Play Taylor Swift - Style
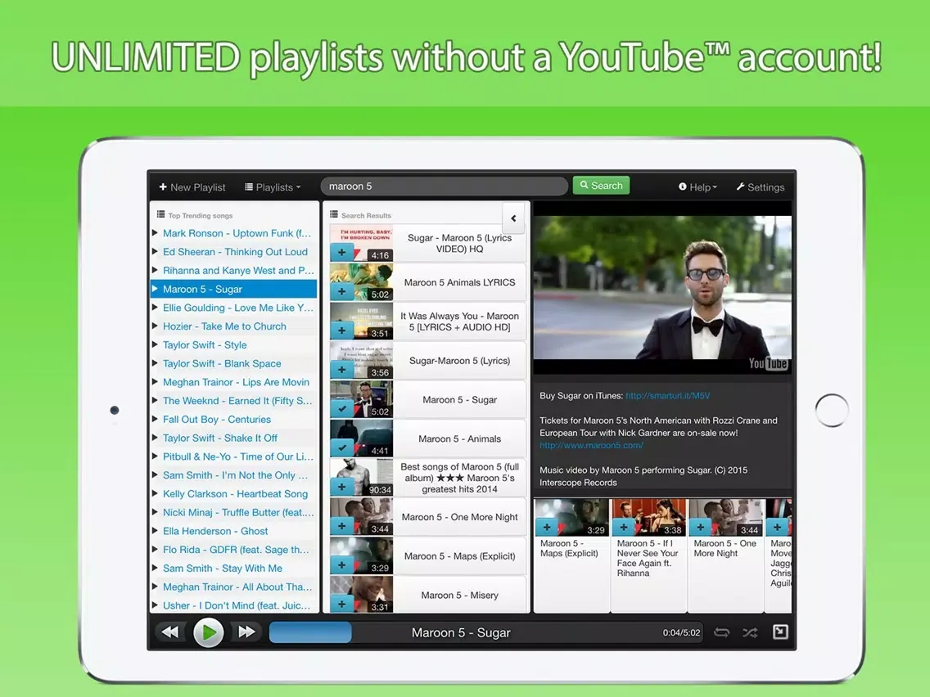Viewport: 930px width, 697px height. click(x=233, y=345)
